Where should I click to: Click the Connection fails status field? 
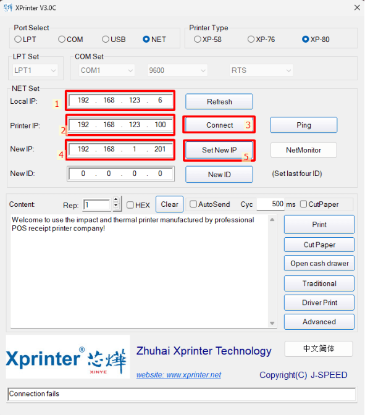click(182, 394)
